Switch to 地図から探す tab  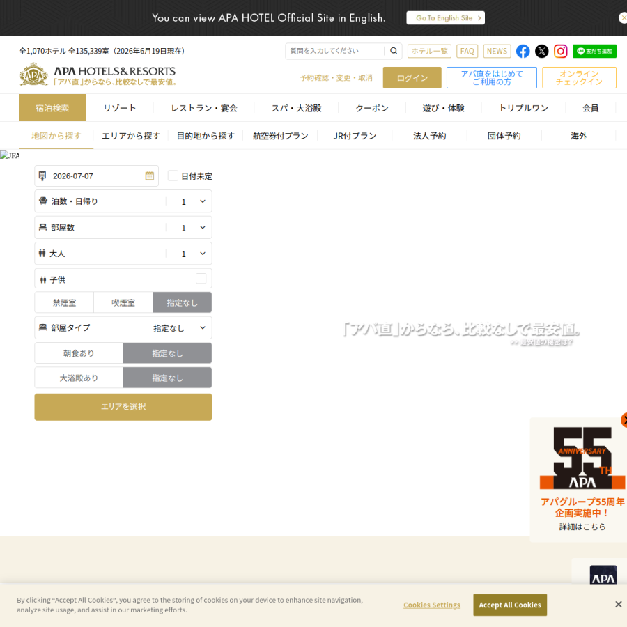pos(56,136)
